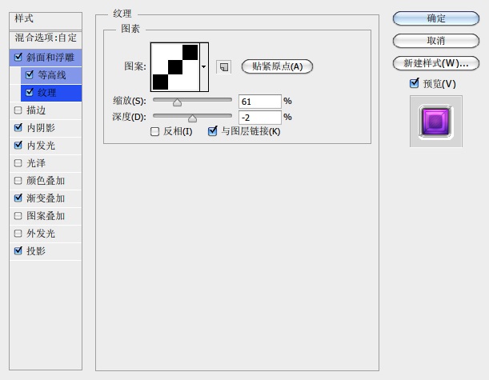Open the 内阴影 (Inner Shadow) settings

[42, 128]
